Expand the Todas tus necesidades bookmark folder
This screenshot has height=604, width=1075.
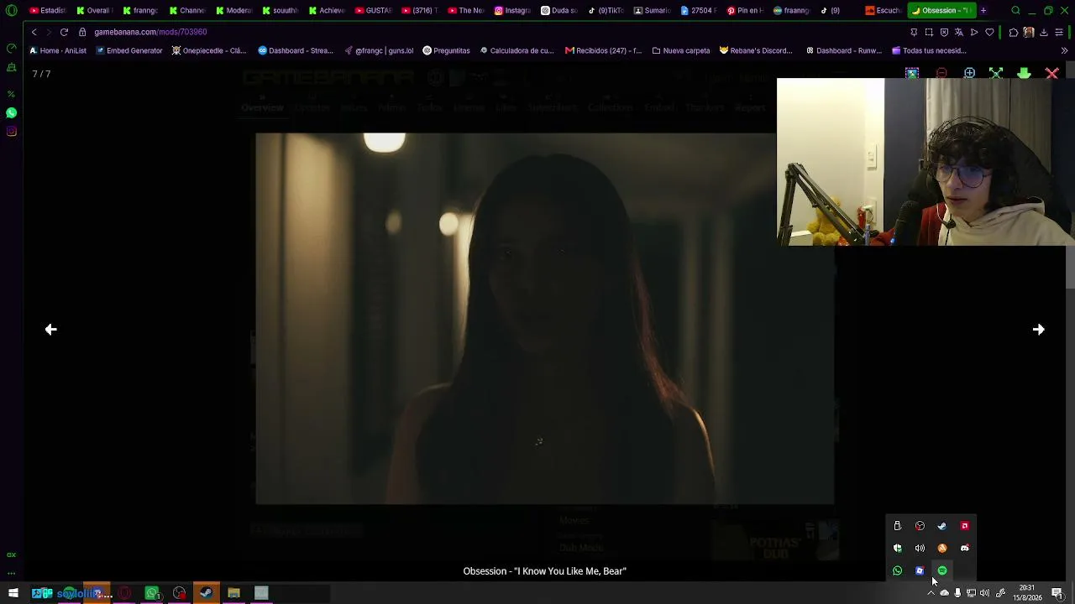tap(929, 50)
